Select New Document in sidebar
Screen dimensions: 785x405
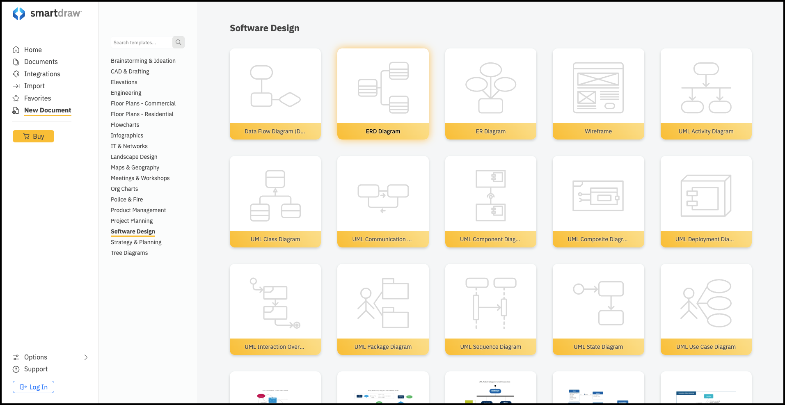48,110
